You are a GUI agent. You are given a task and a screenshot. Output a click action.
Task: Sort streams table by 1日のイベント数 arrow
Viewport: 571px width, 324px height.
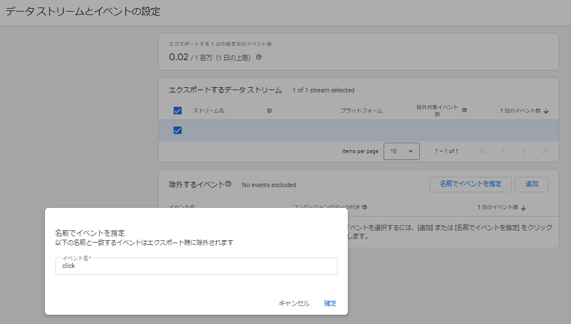tap(546, 111)
